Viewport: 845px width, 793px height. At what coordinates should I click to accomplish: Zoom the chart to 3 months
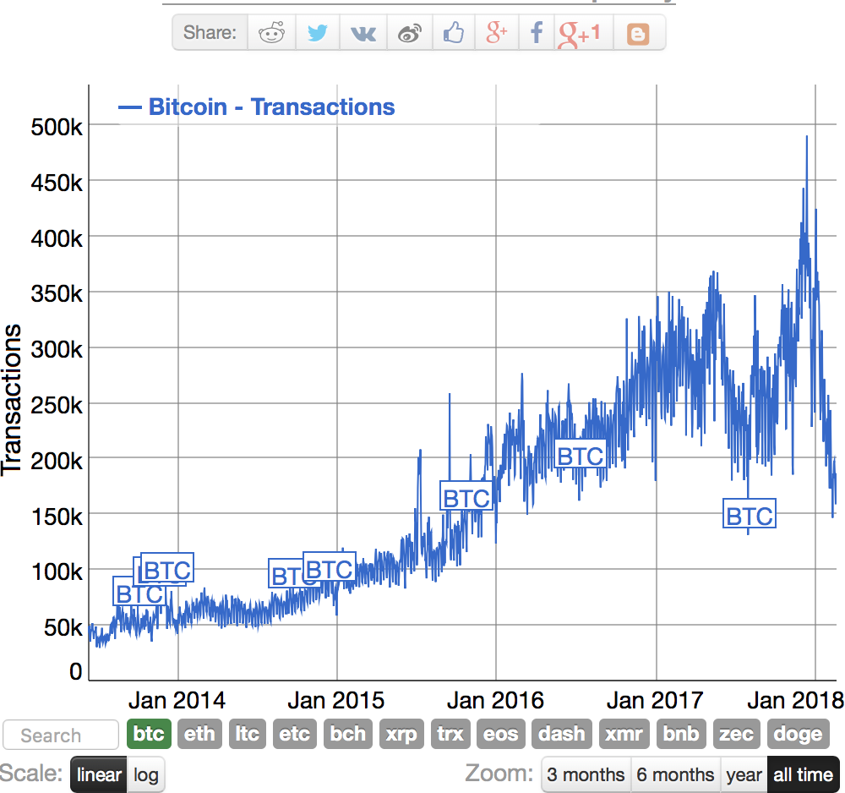(x=586, y=774)
